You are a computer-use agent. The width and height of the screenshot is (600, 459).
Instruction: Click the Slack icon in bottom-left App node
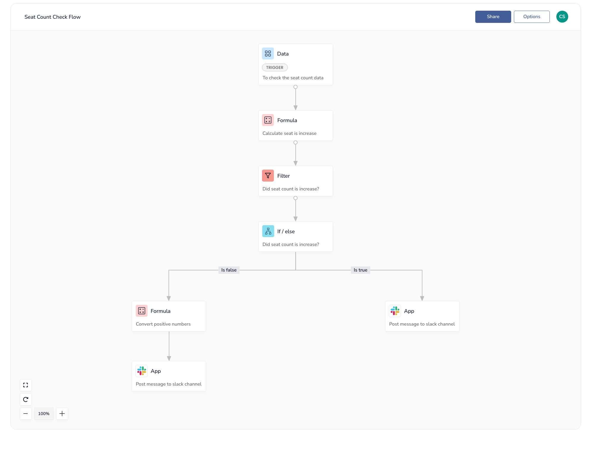pyautogui.click(x=141, y=371)
